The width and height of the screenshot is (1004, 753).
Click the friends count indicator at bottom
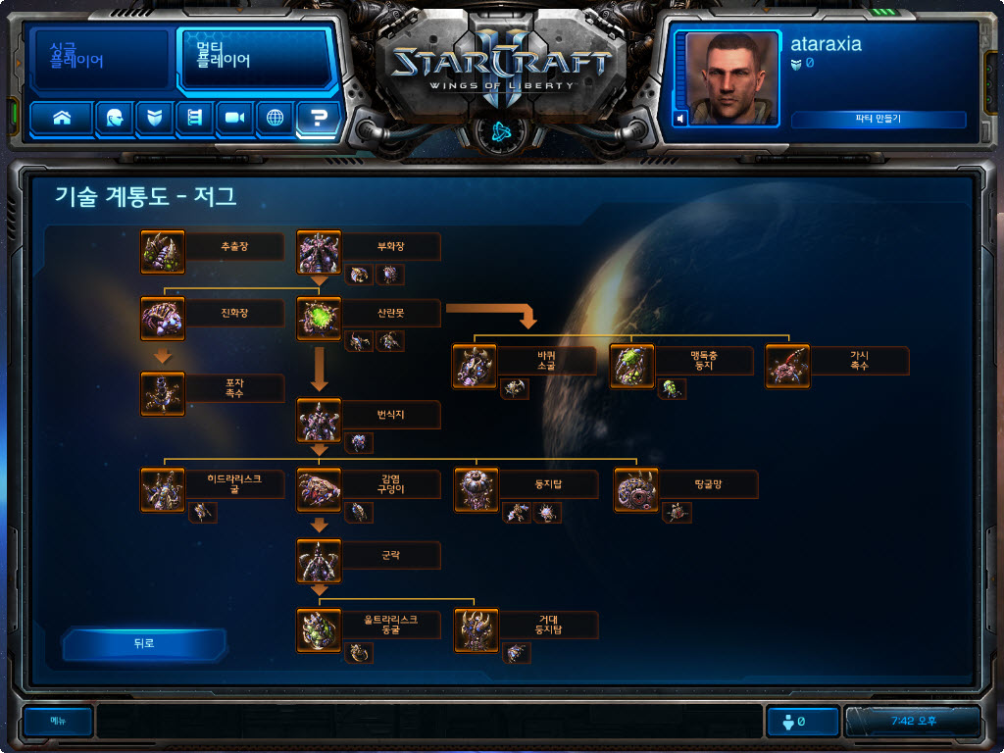click(x=802, y=722)
